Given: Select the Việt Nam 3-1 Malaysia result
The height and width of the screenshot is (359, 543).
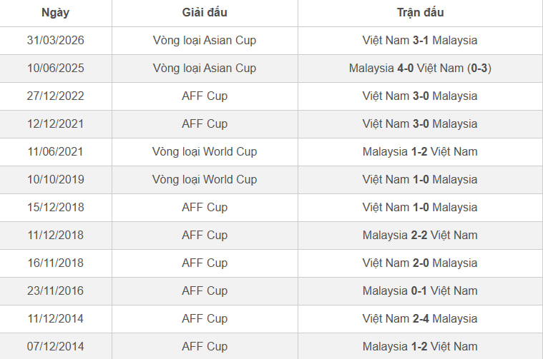Looking at the screenshot, I should coord(420,41).
